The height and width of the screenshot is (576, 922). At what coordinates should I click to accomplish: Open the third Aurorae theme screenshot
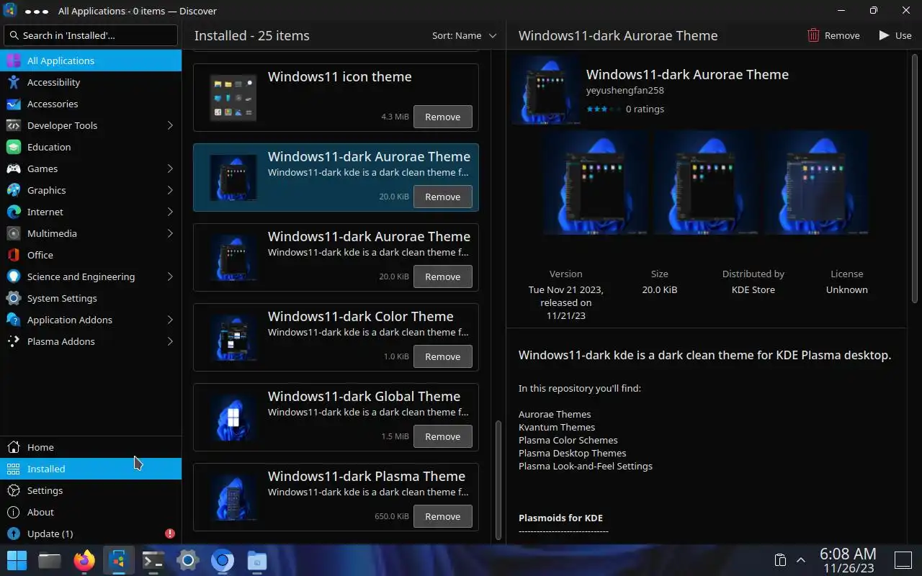816,183
